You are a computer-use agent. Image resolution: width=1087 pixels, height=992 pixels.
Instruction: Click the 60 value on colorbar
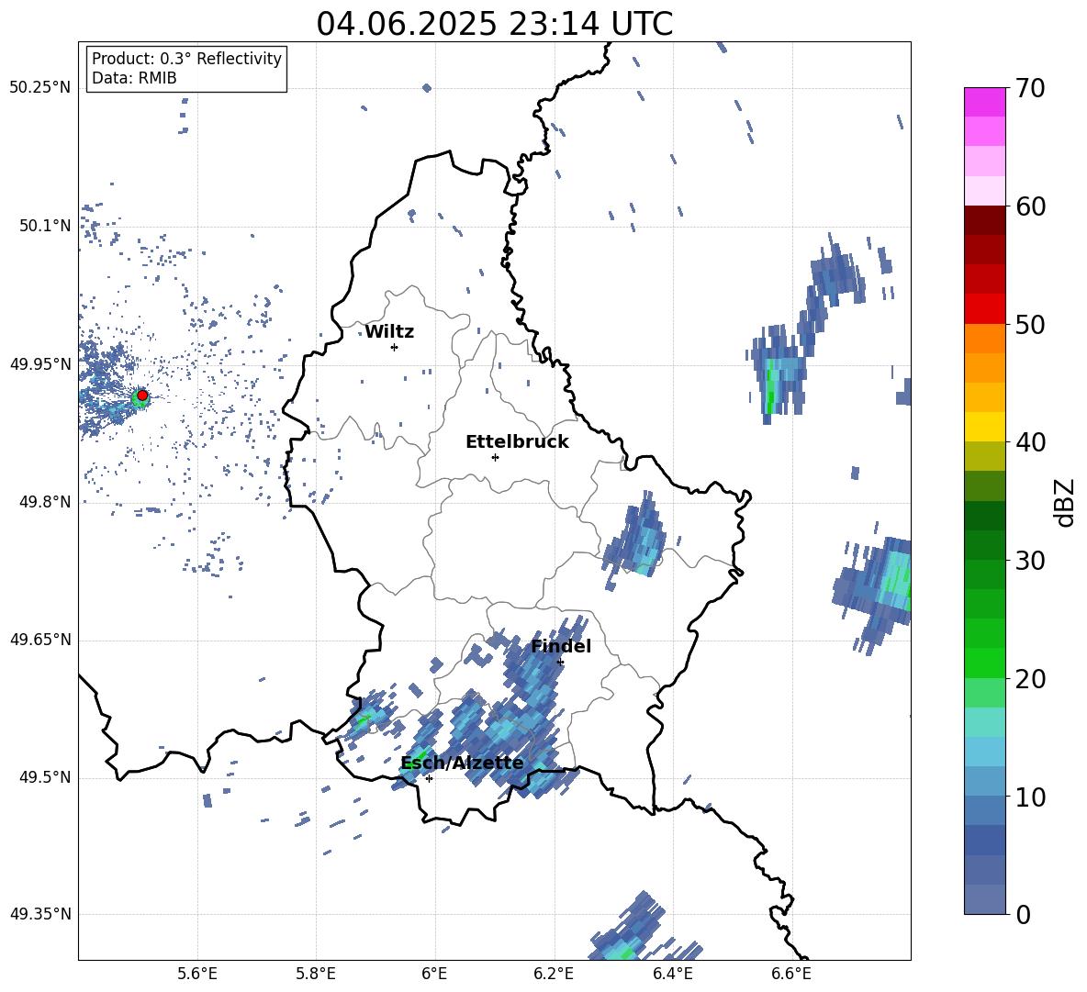[x=1030, y=206]
